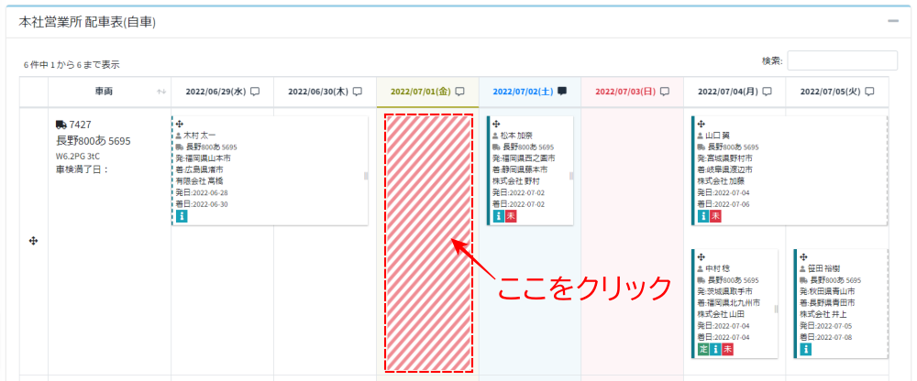Viewport: 917px width, 381px height.
Task: Open comment icon for 2022/06/30(木)
Action: pyautogui.click(x=359, y=92)
